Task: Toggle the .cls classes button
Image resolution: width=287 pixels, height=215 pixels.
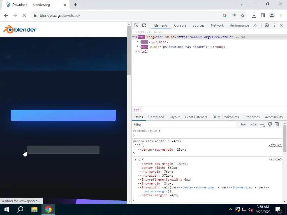Action: coord(253,125)
